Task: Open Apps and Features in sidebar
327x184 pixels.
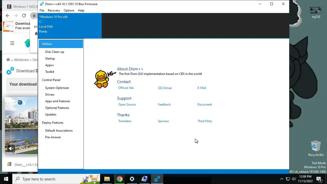Action: tap(57, 101)
